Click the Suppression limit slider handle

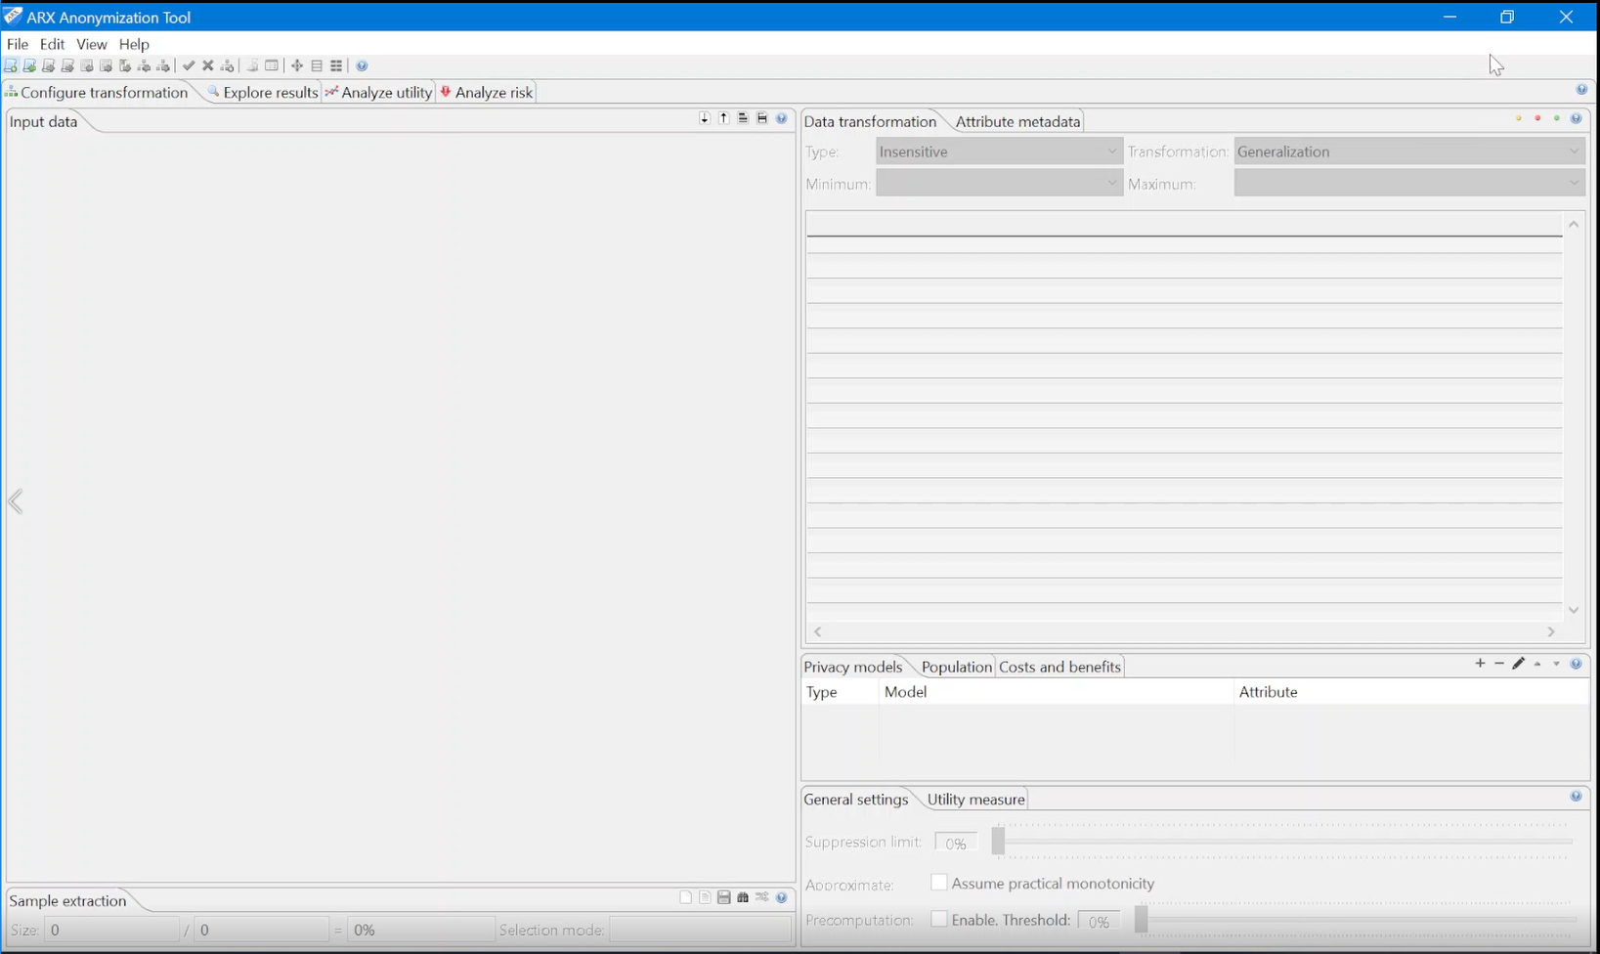click(998, 842)
